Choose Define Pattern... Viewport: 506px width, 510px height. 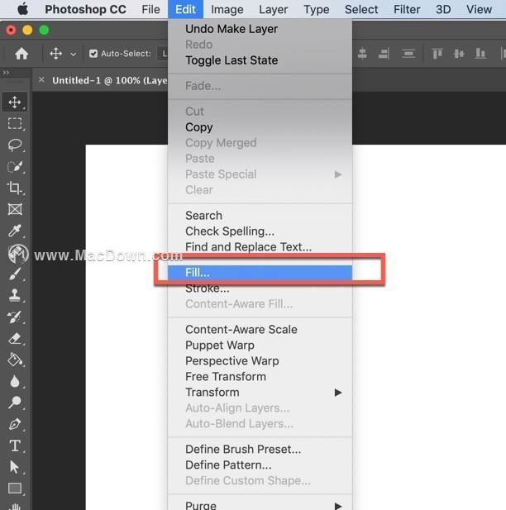pos(260,465)
